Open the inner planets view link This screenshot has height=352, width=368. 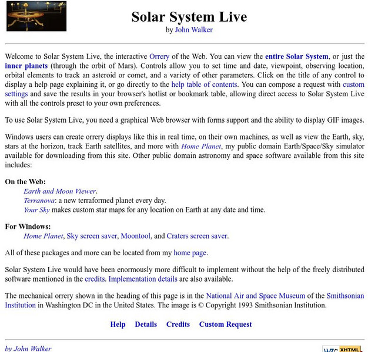point(26,66)
